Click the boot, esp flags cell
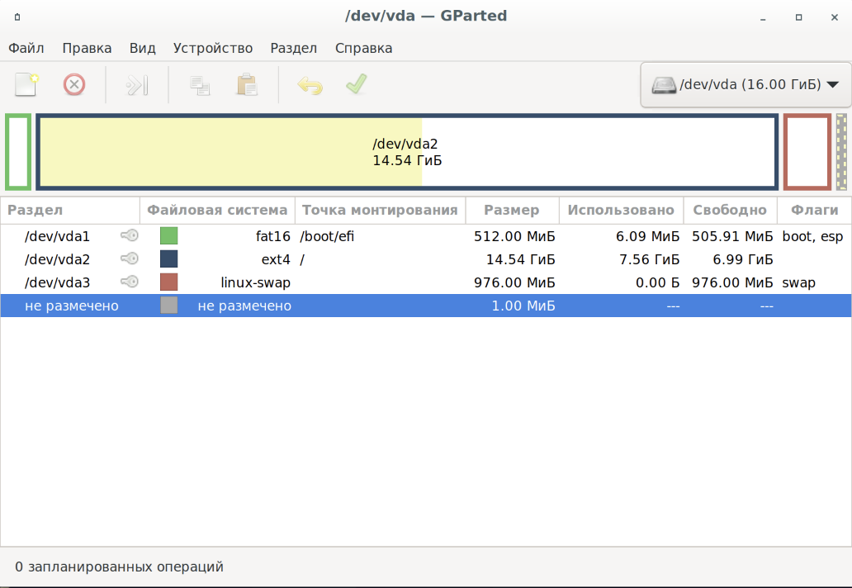Image resolution: width=852 pixels, height=588 pixels. [x=812, y=236]
